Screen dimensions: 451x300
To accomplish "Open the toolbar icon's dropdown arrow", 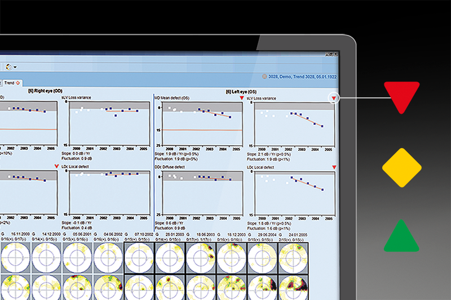I will pos(15,66).
